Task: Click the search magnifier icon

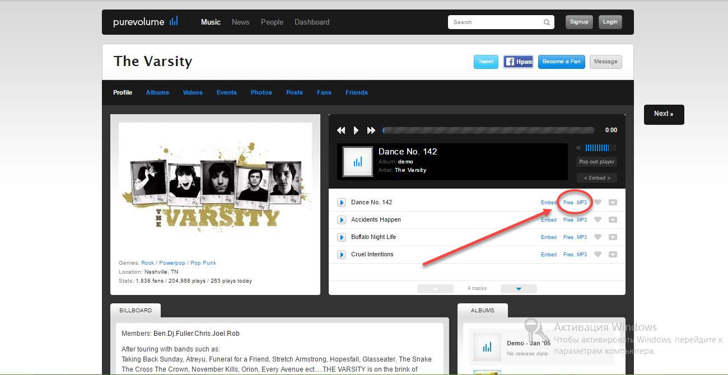Action: click(547, 22)
